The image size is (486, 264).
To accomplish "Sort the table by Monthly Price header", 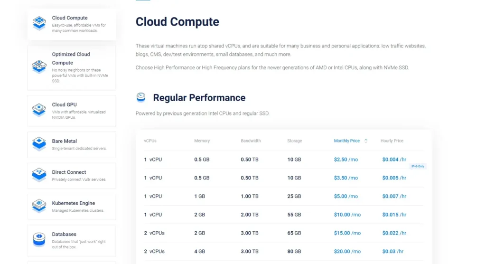I will (x=346, y=141).
